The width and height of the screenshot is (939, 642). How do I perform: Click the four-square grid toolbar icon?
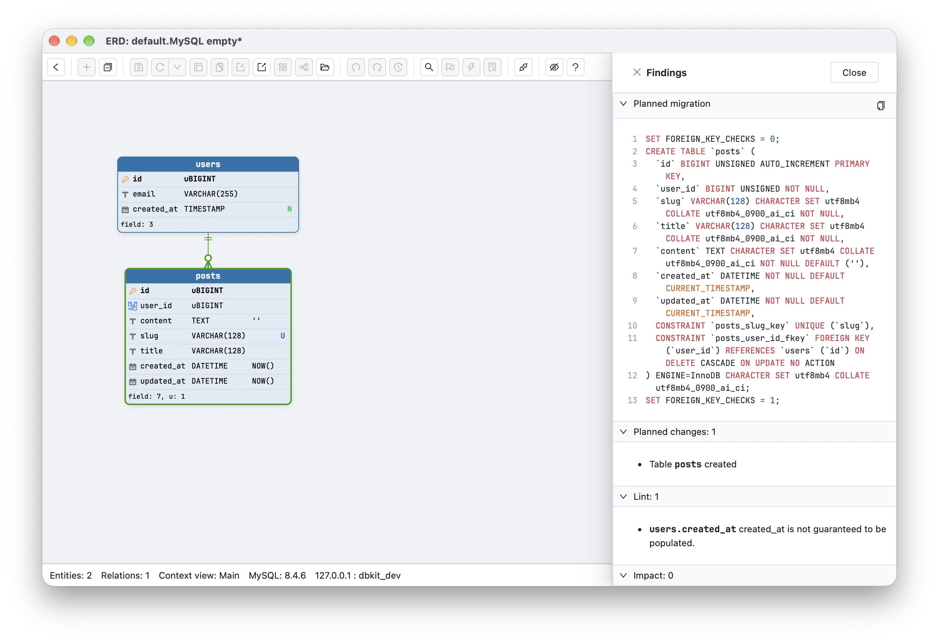pos(283,67)
